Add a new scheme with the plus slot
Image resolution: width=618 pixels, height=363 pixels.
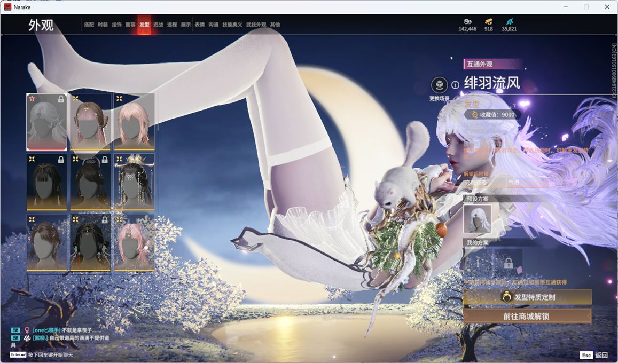point(478,263)
